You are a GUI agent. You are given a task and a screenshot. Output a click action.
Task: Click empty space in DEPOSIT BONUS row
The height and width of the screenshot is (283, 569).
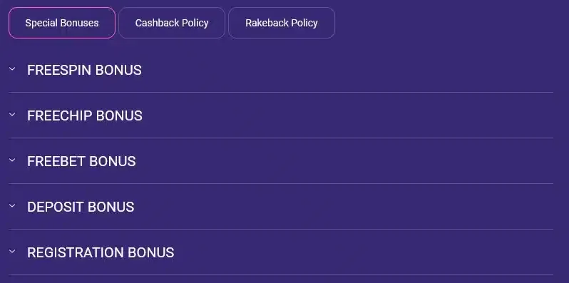[344, 207]
